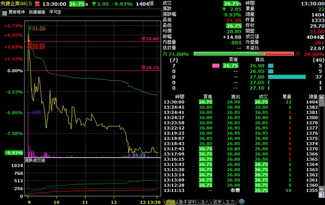Open the dropdown arrow left of 買賣現沖
325x205 pixels.
click(4, 13)
